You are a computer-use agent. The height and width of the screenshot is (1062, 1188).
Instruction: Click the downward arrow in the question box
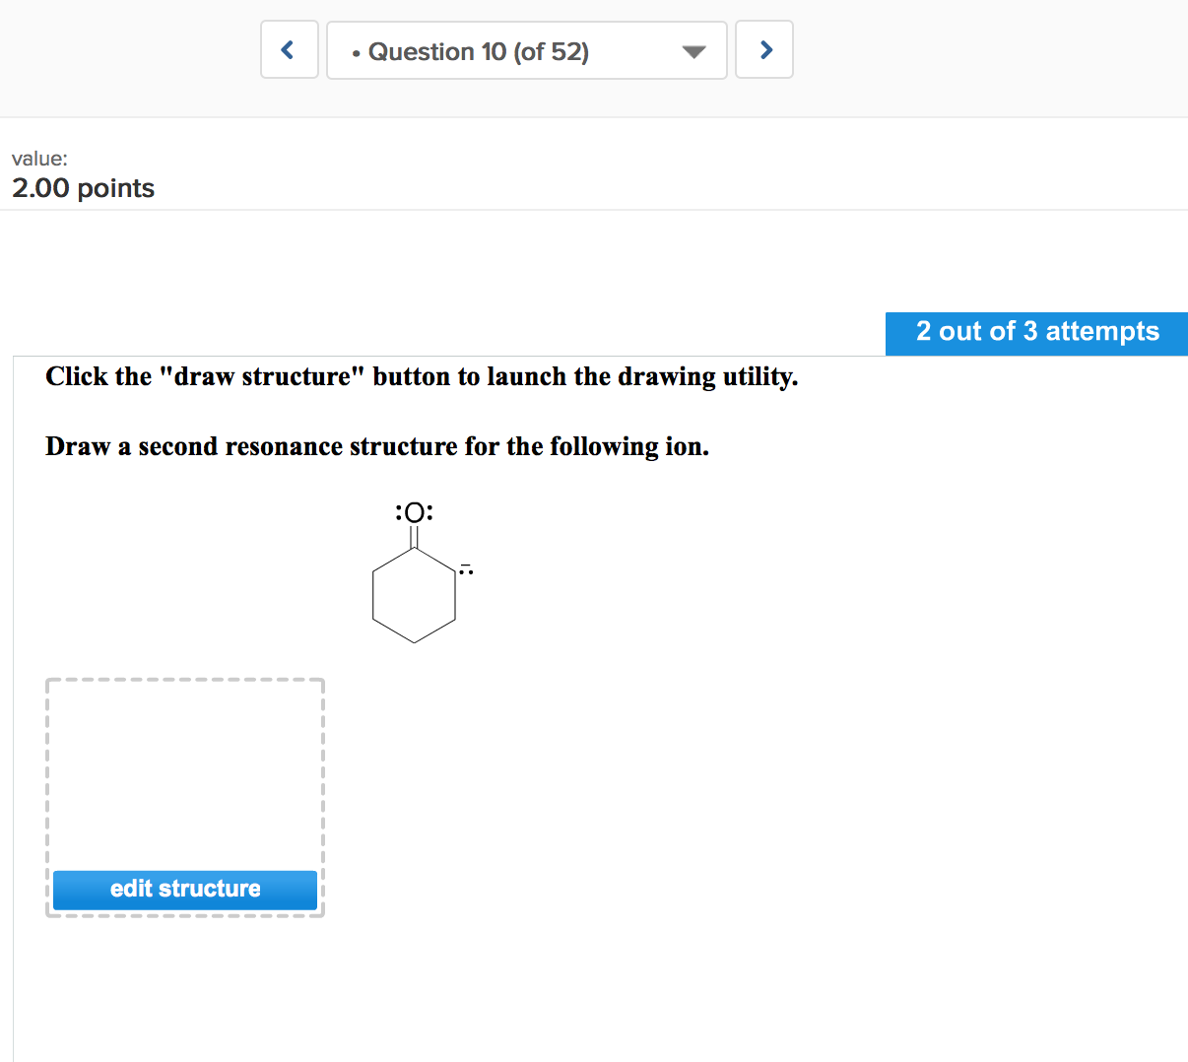(693, 51)
